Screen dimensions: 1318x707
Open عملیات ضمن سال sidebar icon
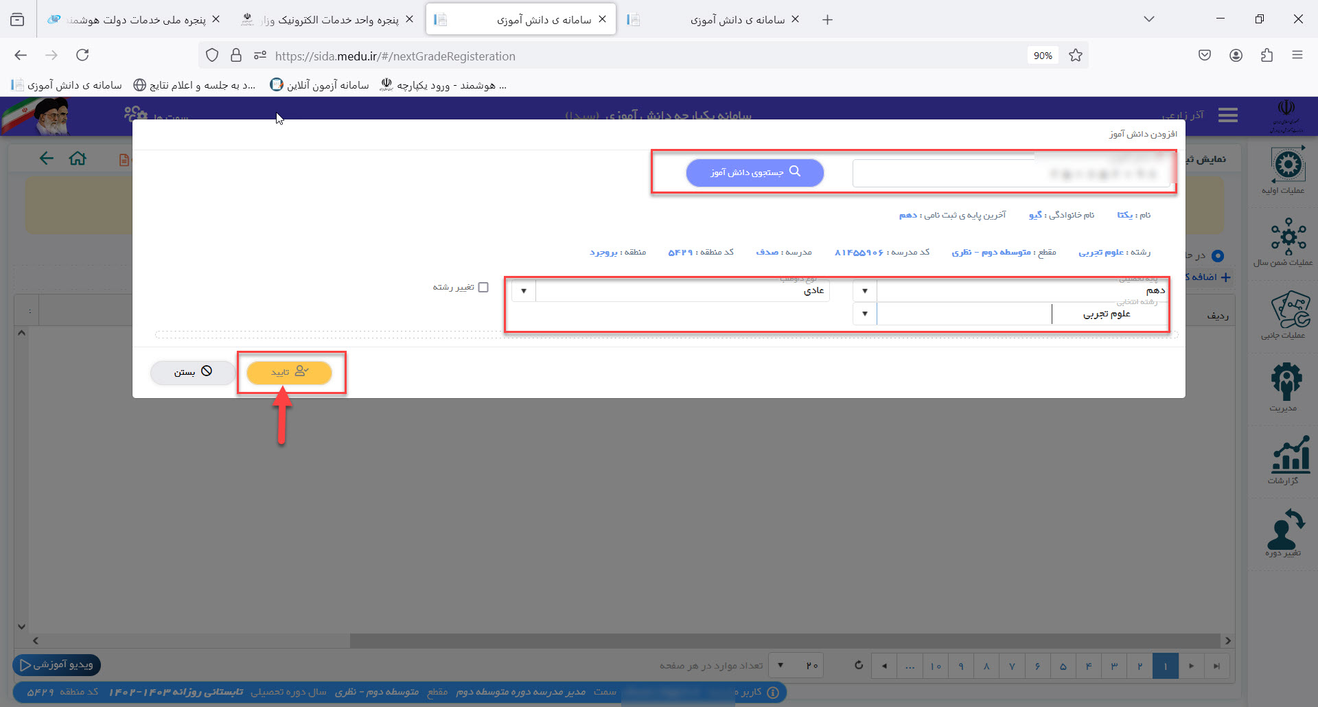coord(1287,241)
